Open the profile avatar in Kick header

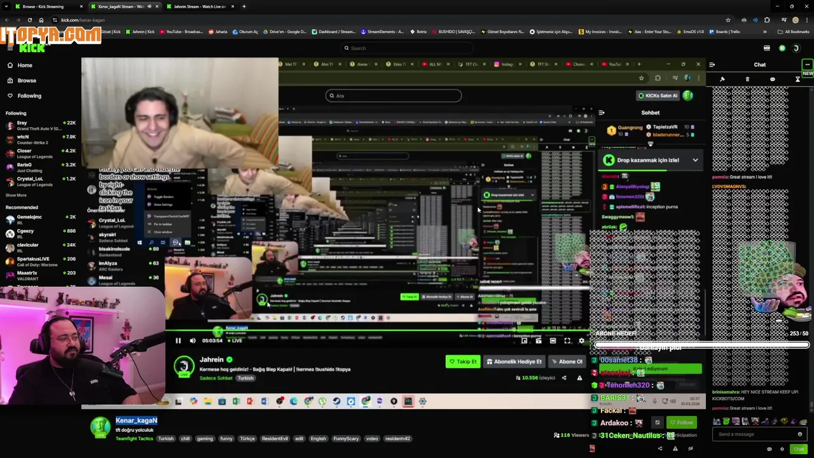[796, 48]
